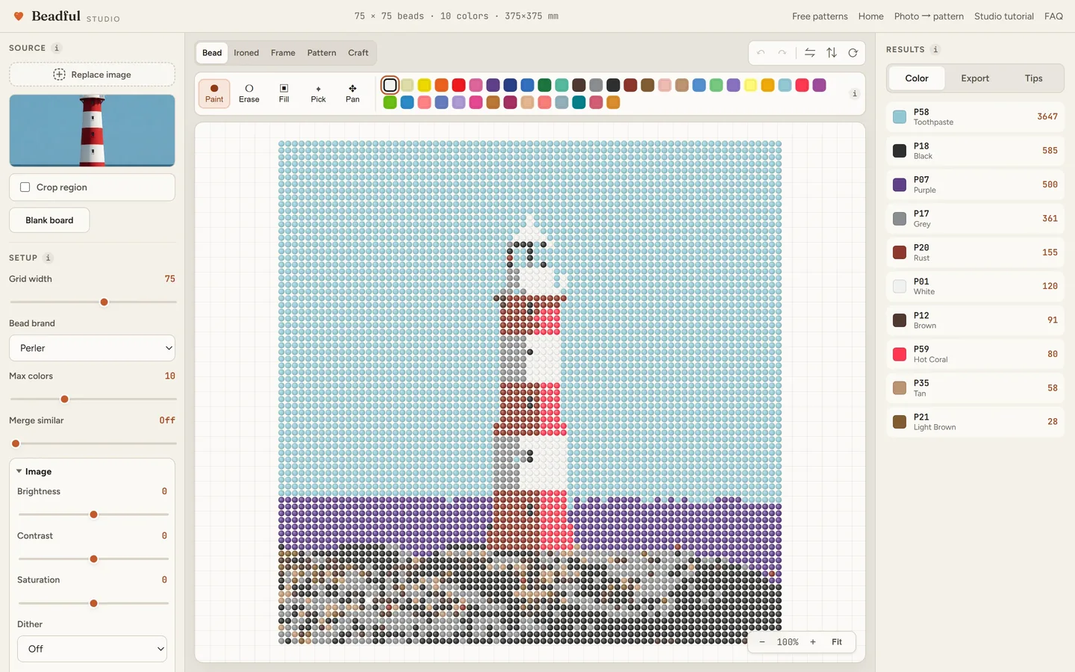1075x672 pixels.
Task: Switch to the Frame view tab
Action: click(x=283, y=53)
